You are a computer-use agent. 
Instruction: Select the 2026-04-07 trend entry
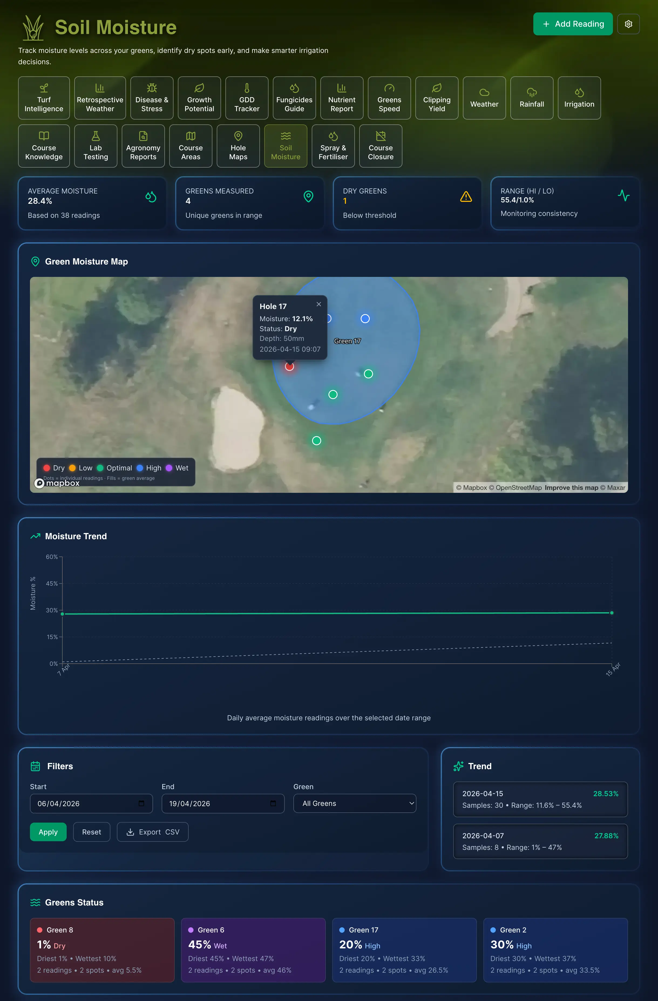tap(540, 841)
